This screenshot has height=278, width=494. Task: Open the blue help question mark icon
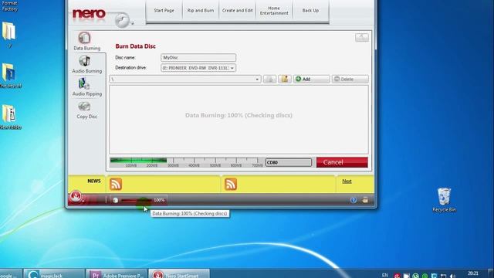pyautogui.click(x=354, y=200)
